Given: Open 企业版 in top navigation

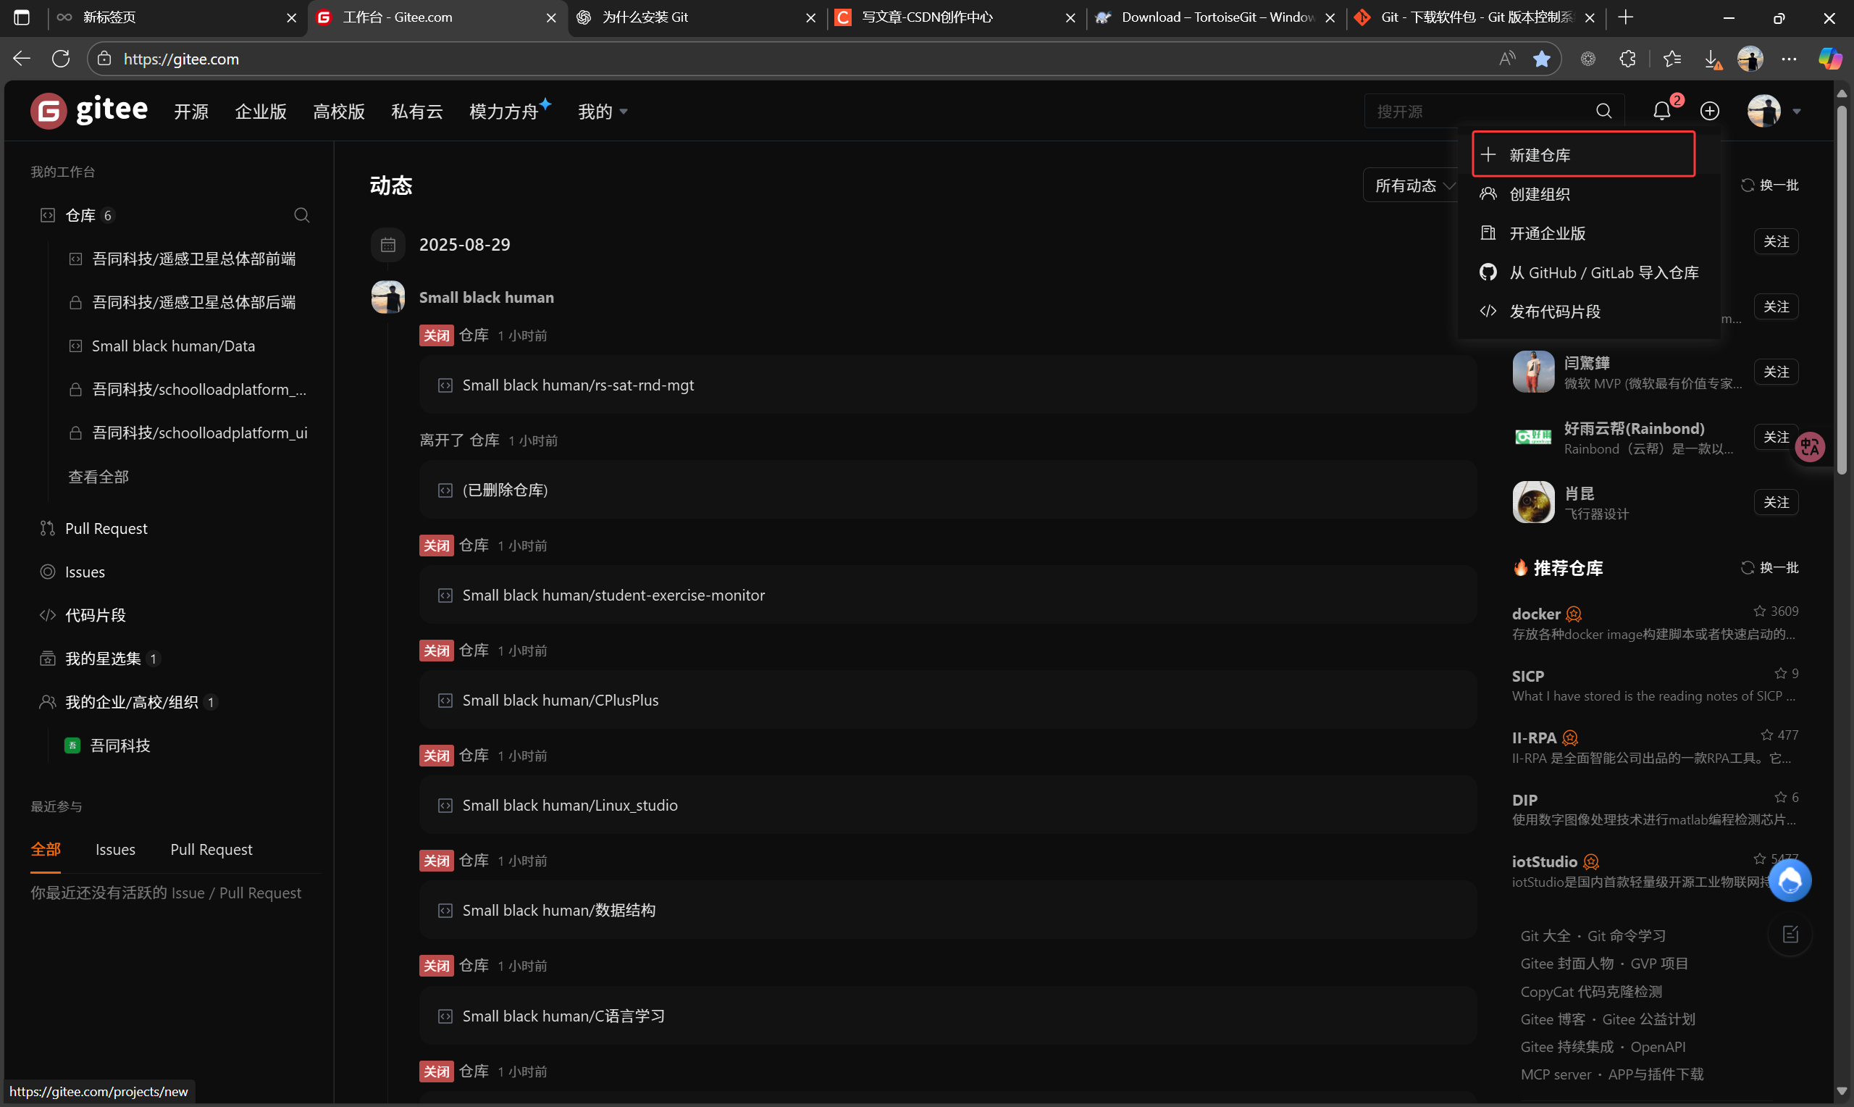Looking at the screenshot, I should (261, 112).
